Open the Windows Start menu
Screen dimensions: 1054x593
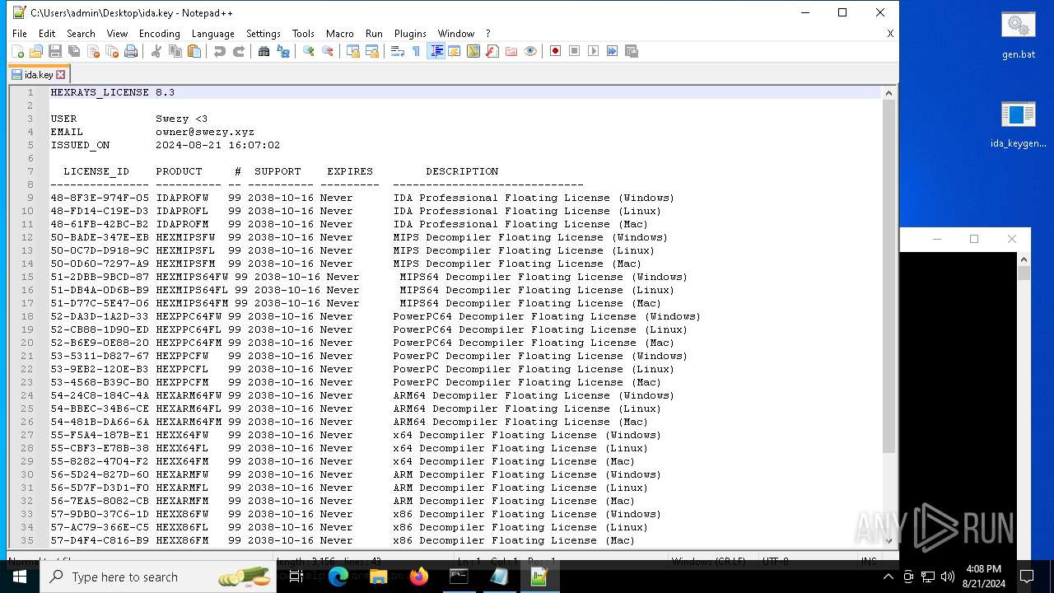pyautogui.click(x=20, y=577)
